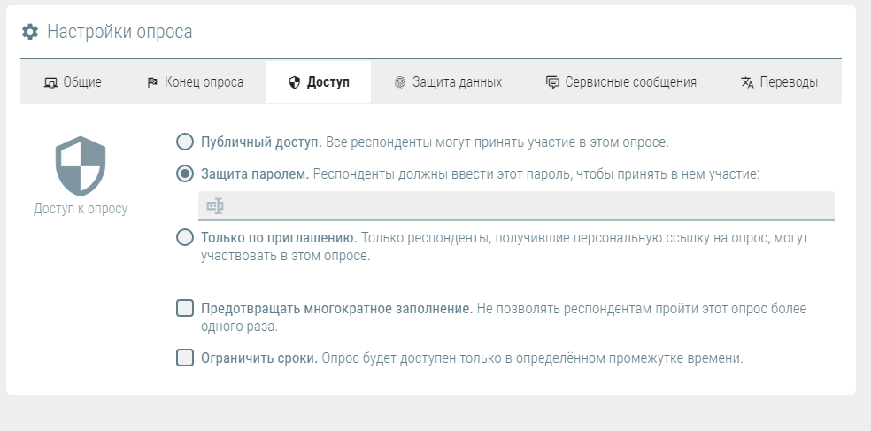The height and width of the screenshot is (431, 871).
Task: Click the gear icon beside Настройки опроса
Action: tap(30, 32)
